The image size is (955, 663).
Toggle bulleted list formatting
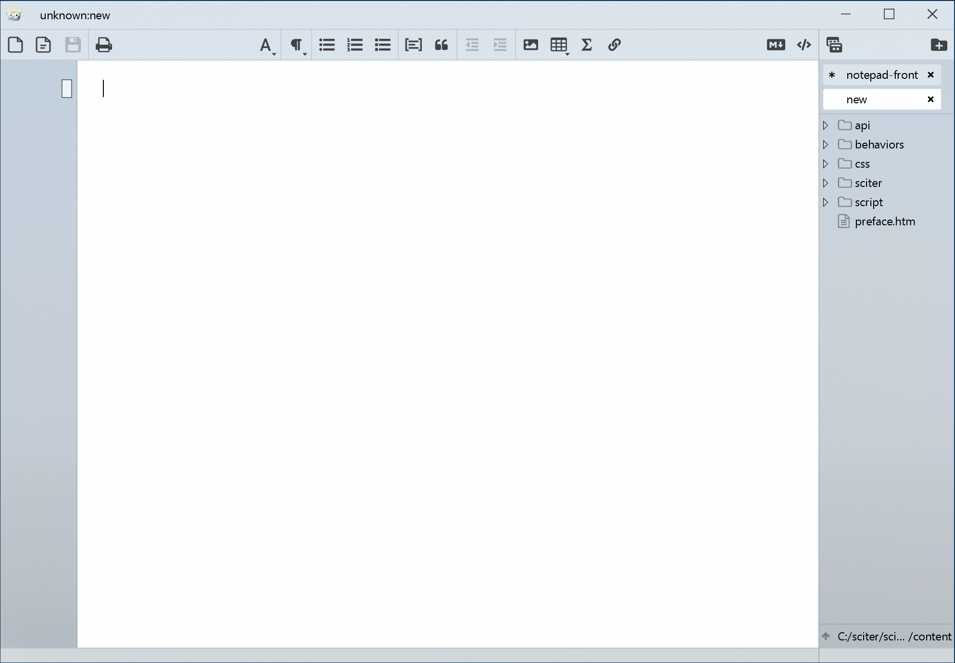coord(327,45)
